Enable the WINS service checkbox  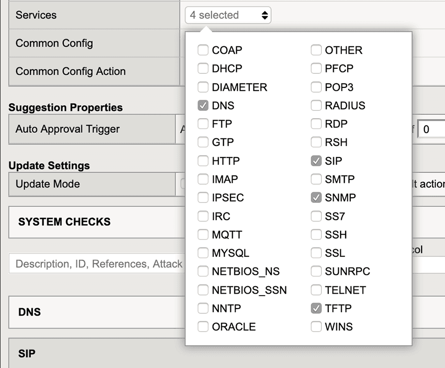tap(316, 326)
